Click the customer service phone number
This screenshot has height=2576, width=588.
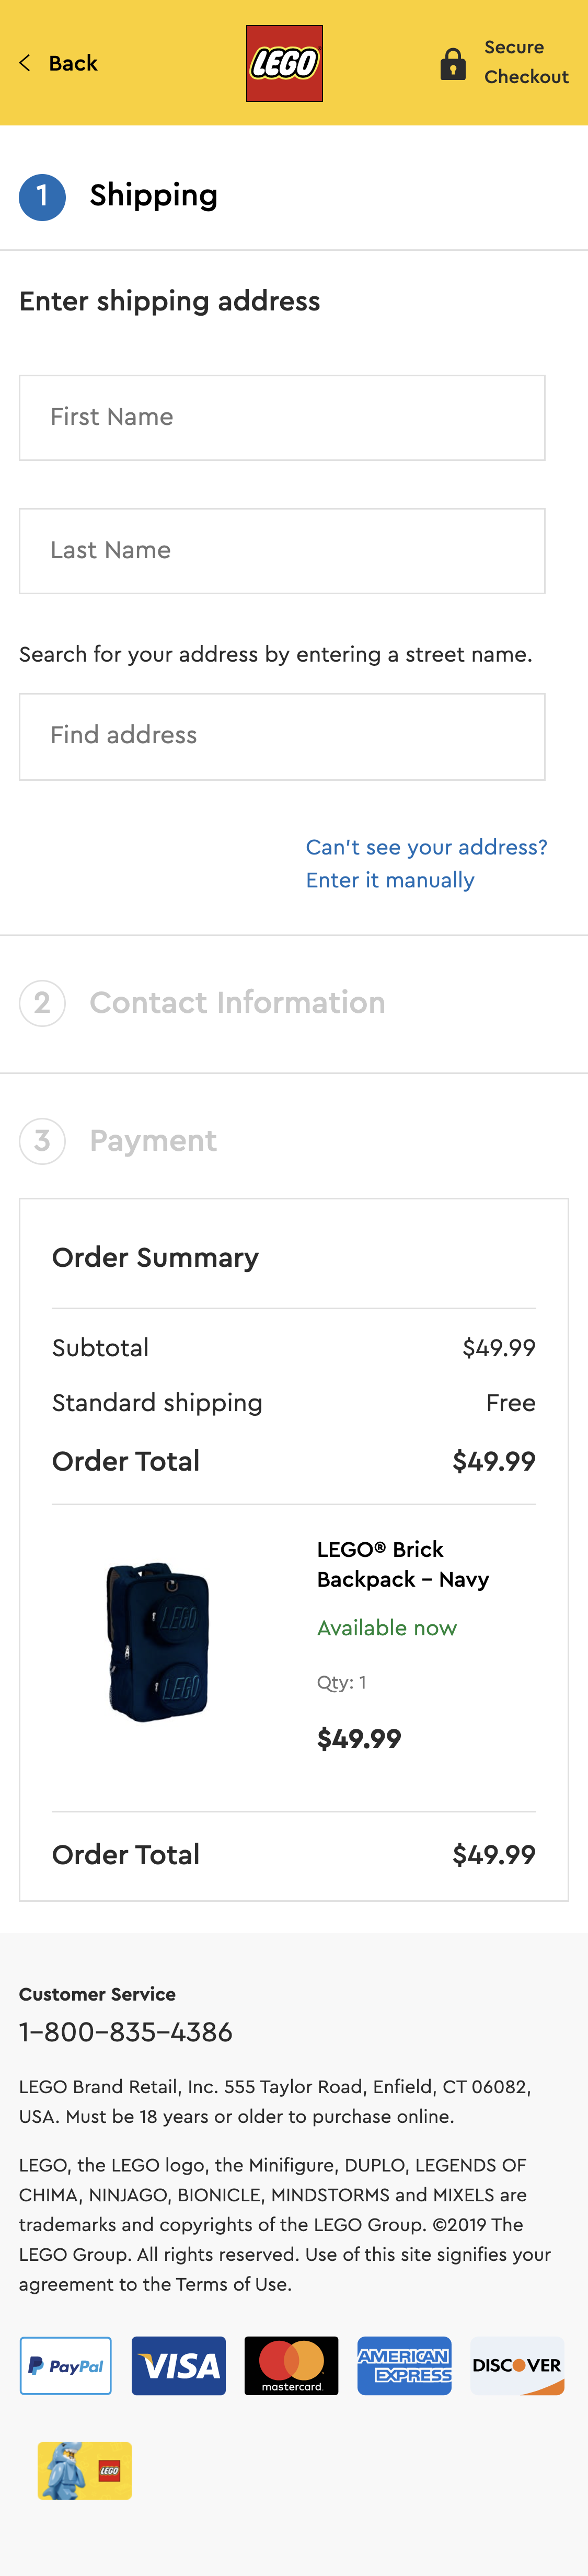126,2032
